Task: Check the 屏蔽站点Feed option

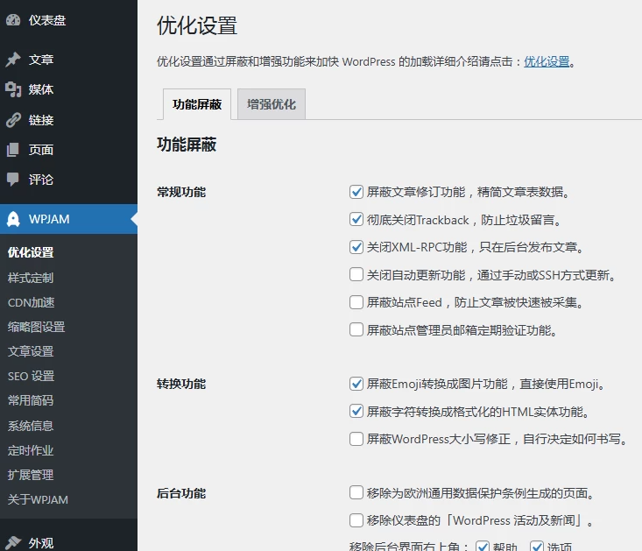Action: [356, 302]
